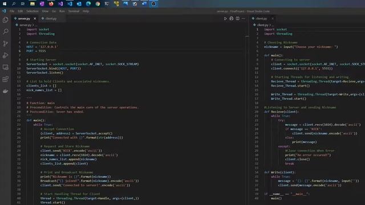
Task: Click 'def main():' in server.py
Action: tap(36, 120)
